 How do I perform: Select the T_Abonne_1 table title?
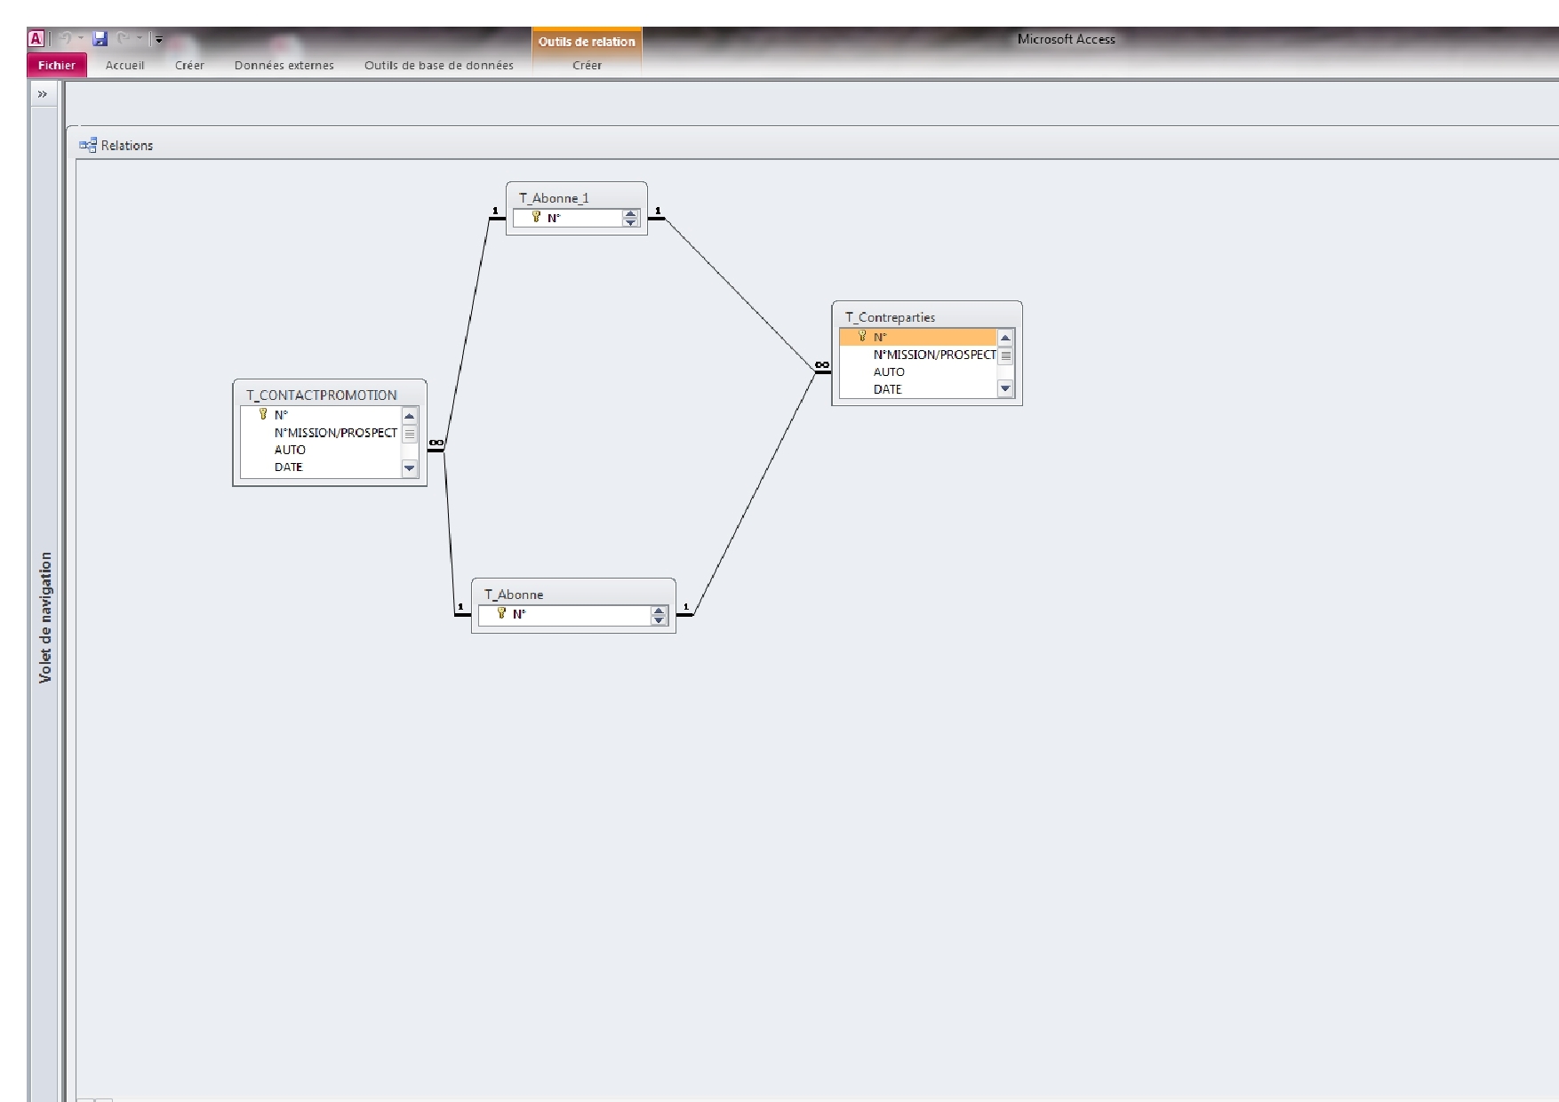[554, 198]
